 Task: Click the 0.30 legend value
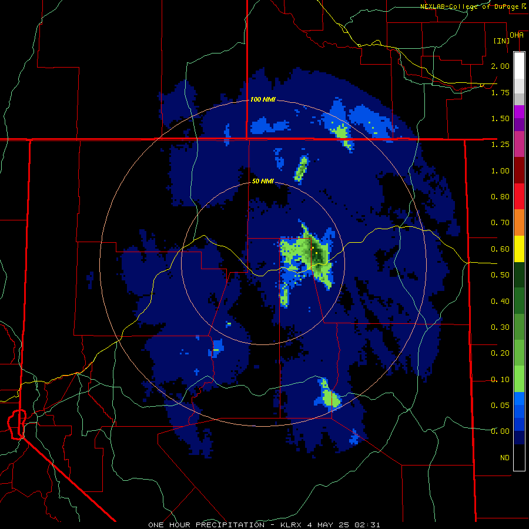point(500,327)
